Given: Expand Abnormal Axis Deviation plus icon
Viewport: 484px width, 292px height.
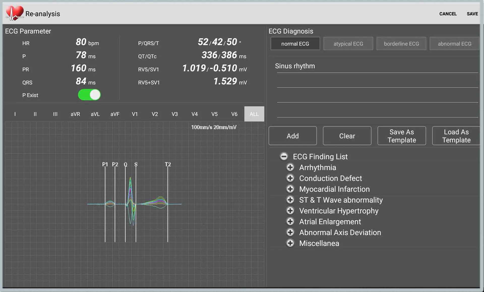Looking at the screenshot, I should click(x=290, y=232).
